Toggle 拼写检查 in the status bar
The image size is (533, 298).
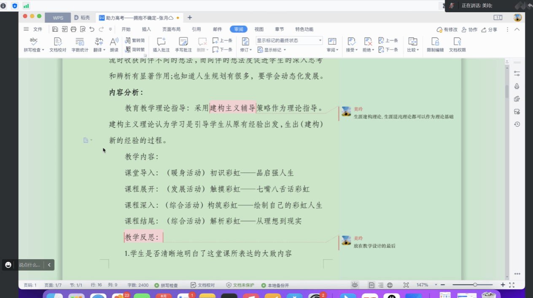click(x=166, y=285)
